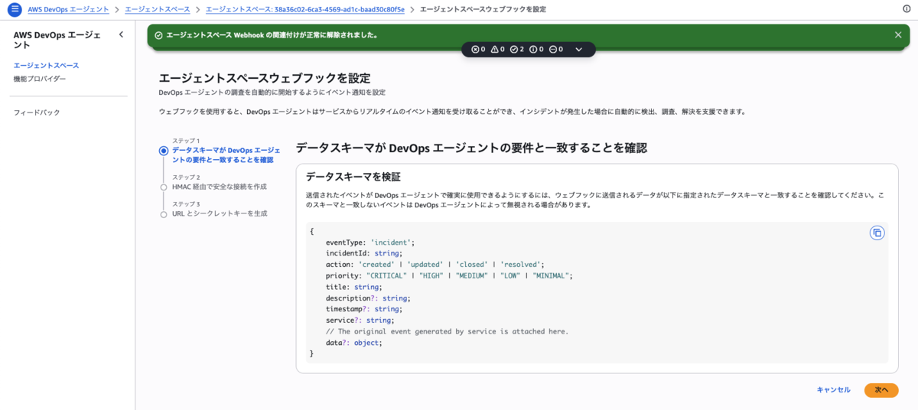Image resolution: width=918 pixels, height=410 pixels.
Task: Select step 1 data schema radio indicator
Action: point(164,151)
